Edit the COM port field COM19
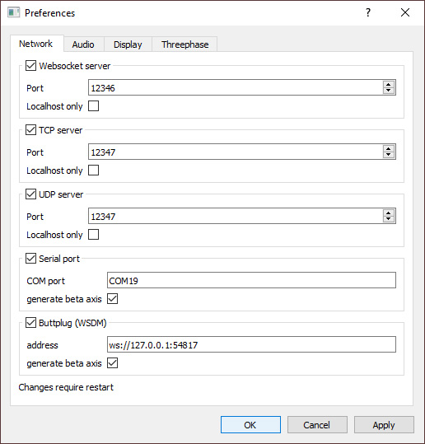Screen dimensions: 425x444 (x=251, y=280)
